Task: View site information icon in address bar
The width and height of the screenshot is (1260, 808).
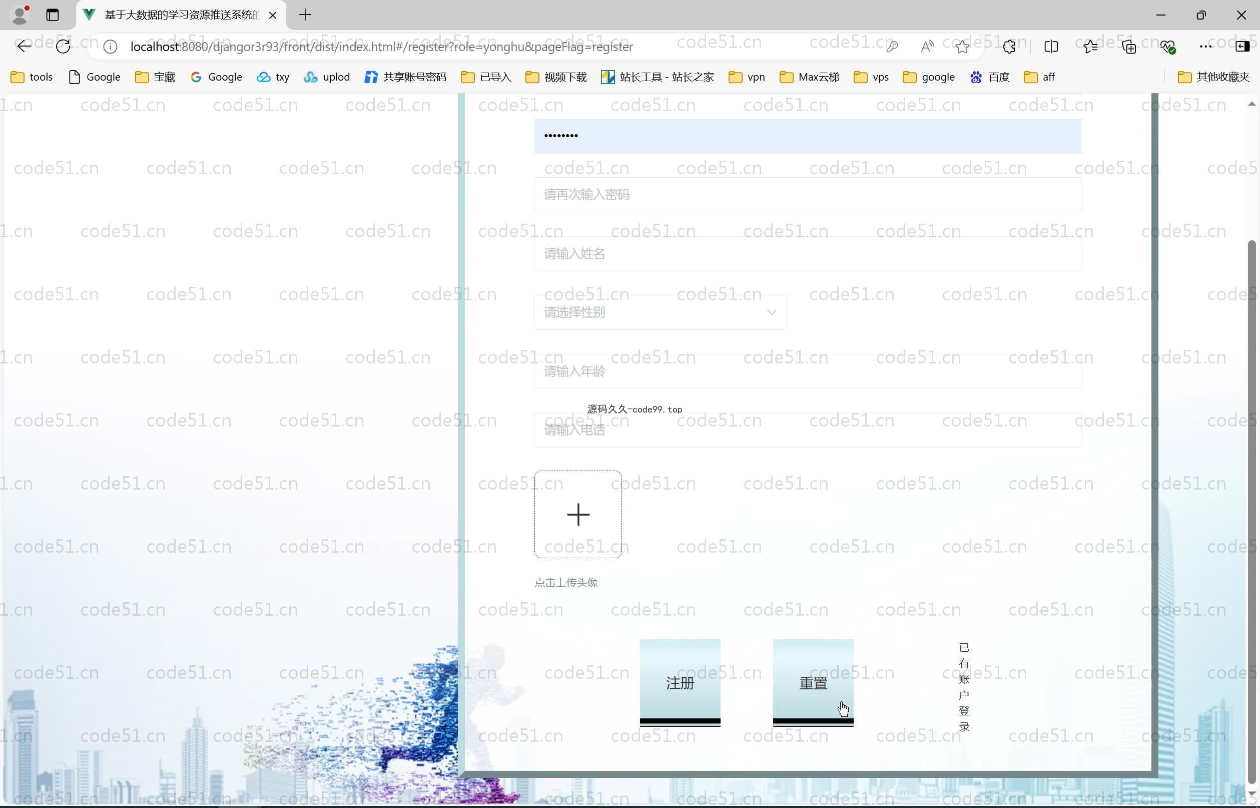Action: 110,47
